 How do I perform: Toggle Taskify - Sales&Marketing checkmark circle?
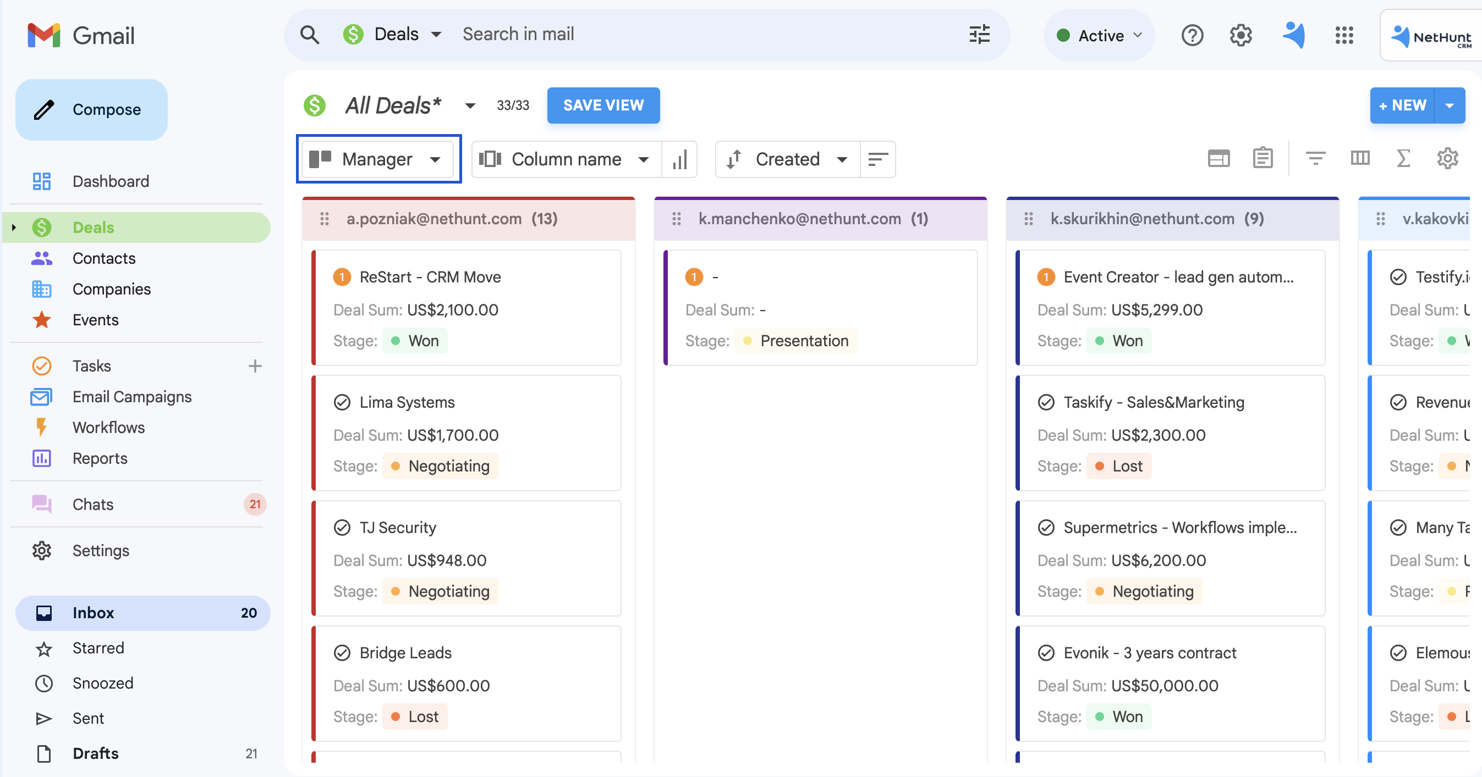click(1046, 402)
